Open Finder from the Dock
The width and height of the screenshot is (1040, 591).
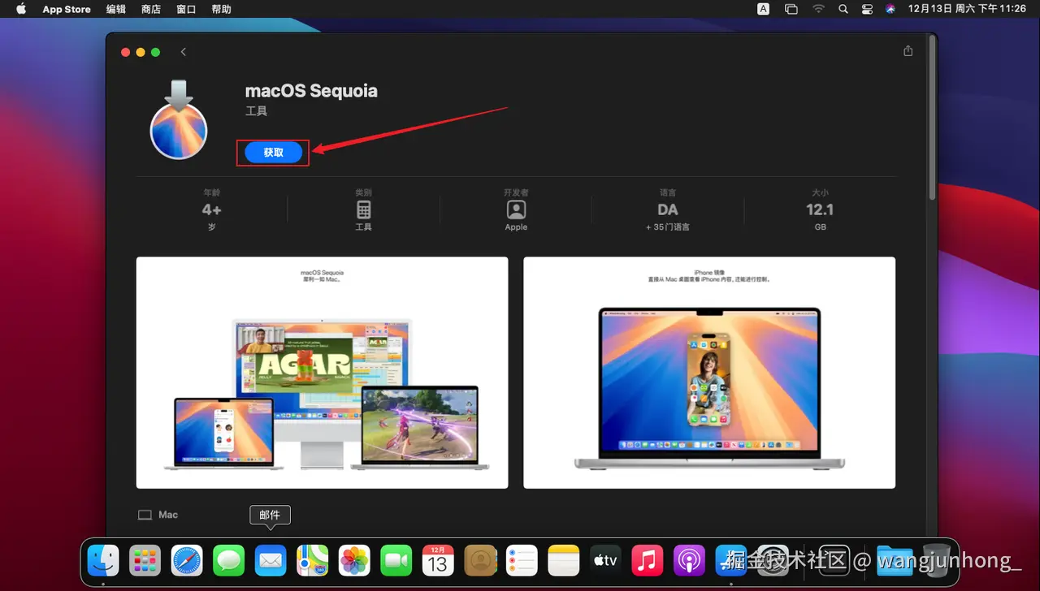tap(103, 560)
